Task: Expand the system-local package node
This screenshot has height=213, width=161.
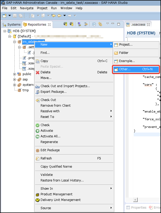Action: [14, 85]
